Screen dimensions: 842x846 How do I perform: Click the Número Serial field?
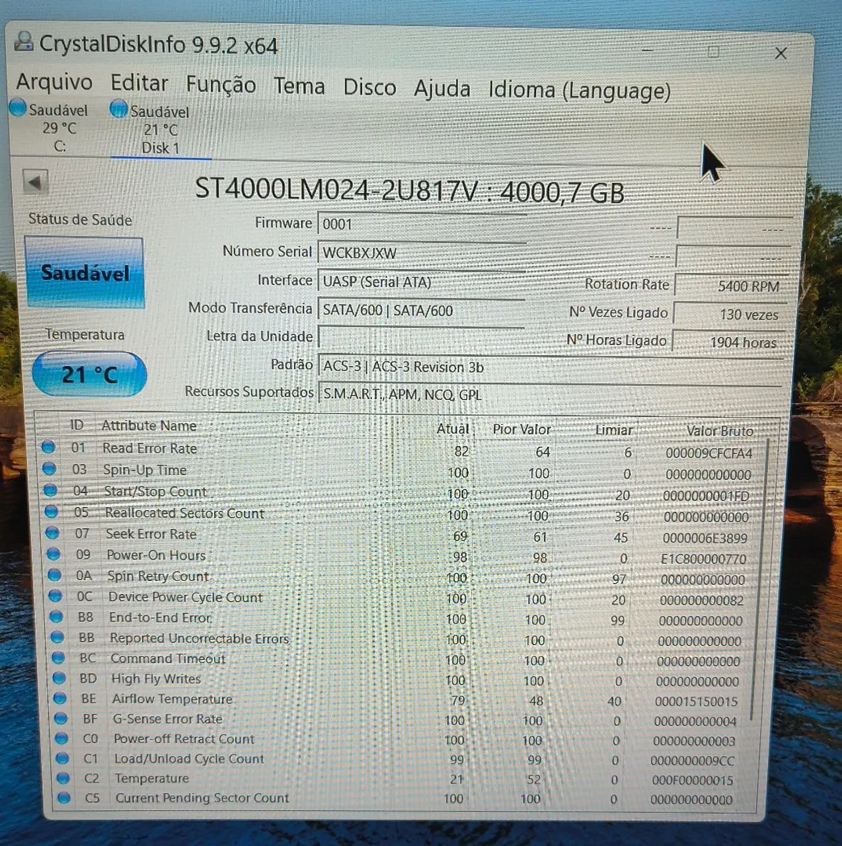[422, 252]
